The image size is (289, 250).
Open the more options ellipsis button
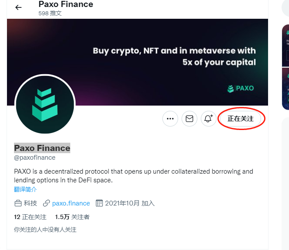[x=170, y=119]
